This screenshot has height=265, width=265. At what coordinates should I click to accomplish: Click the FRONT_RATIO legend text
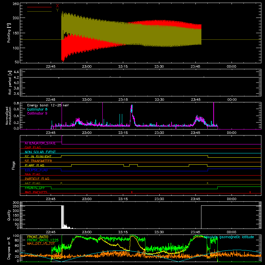pos(37,237)
